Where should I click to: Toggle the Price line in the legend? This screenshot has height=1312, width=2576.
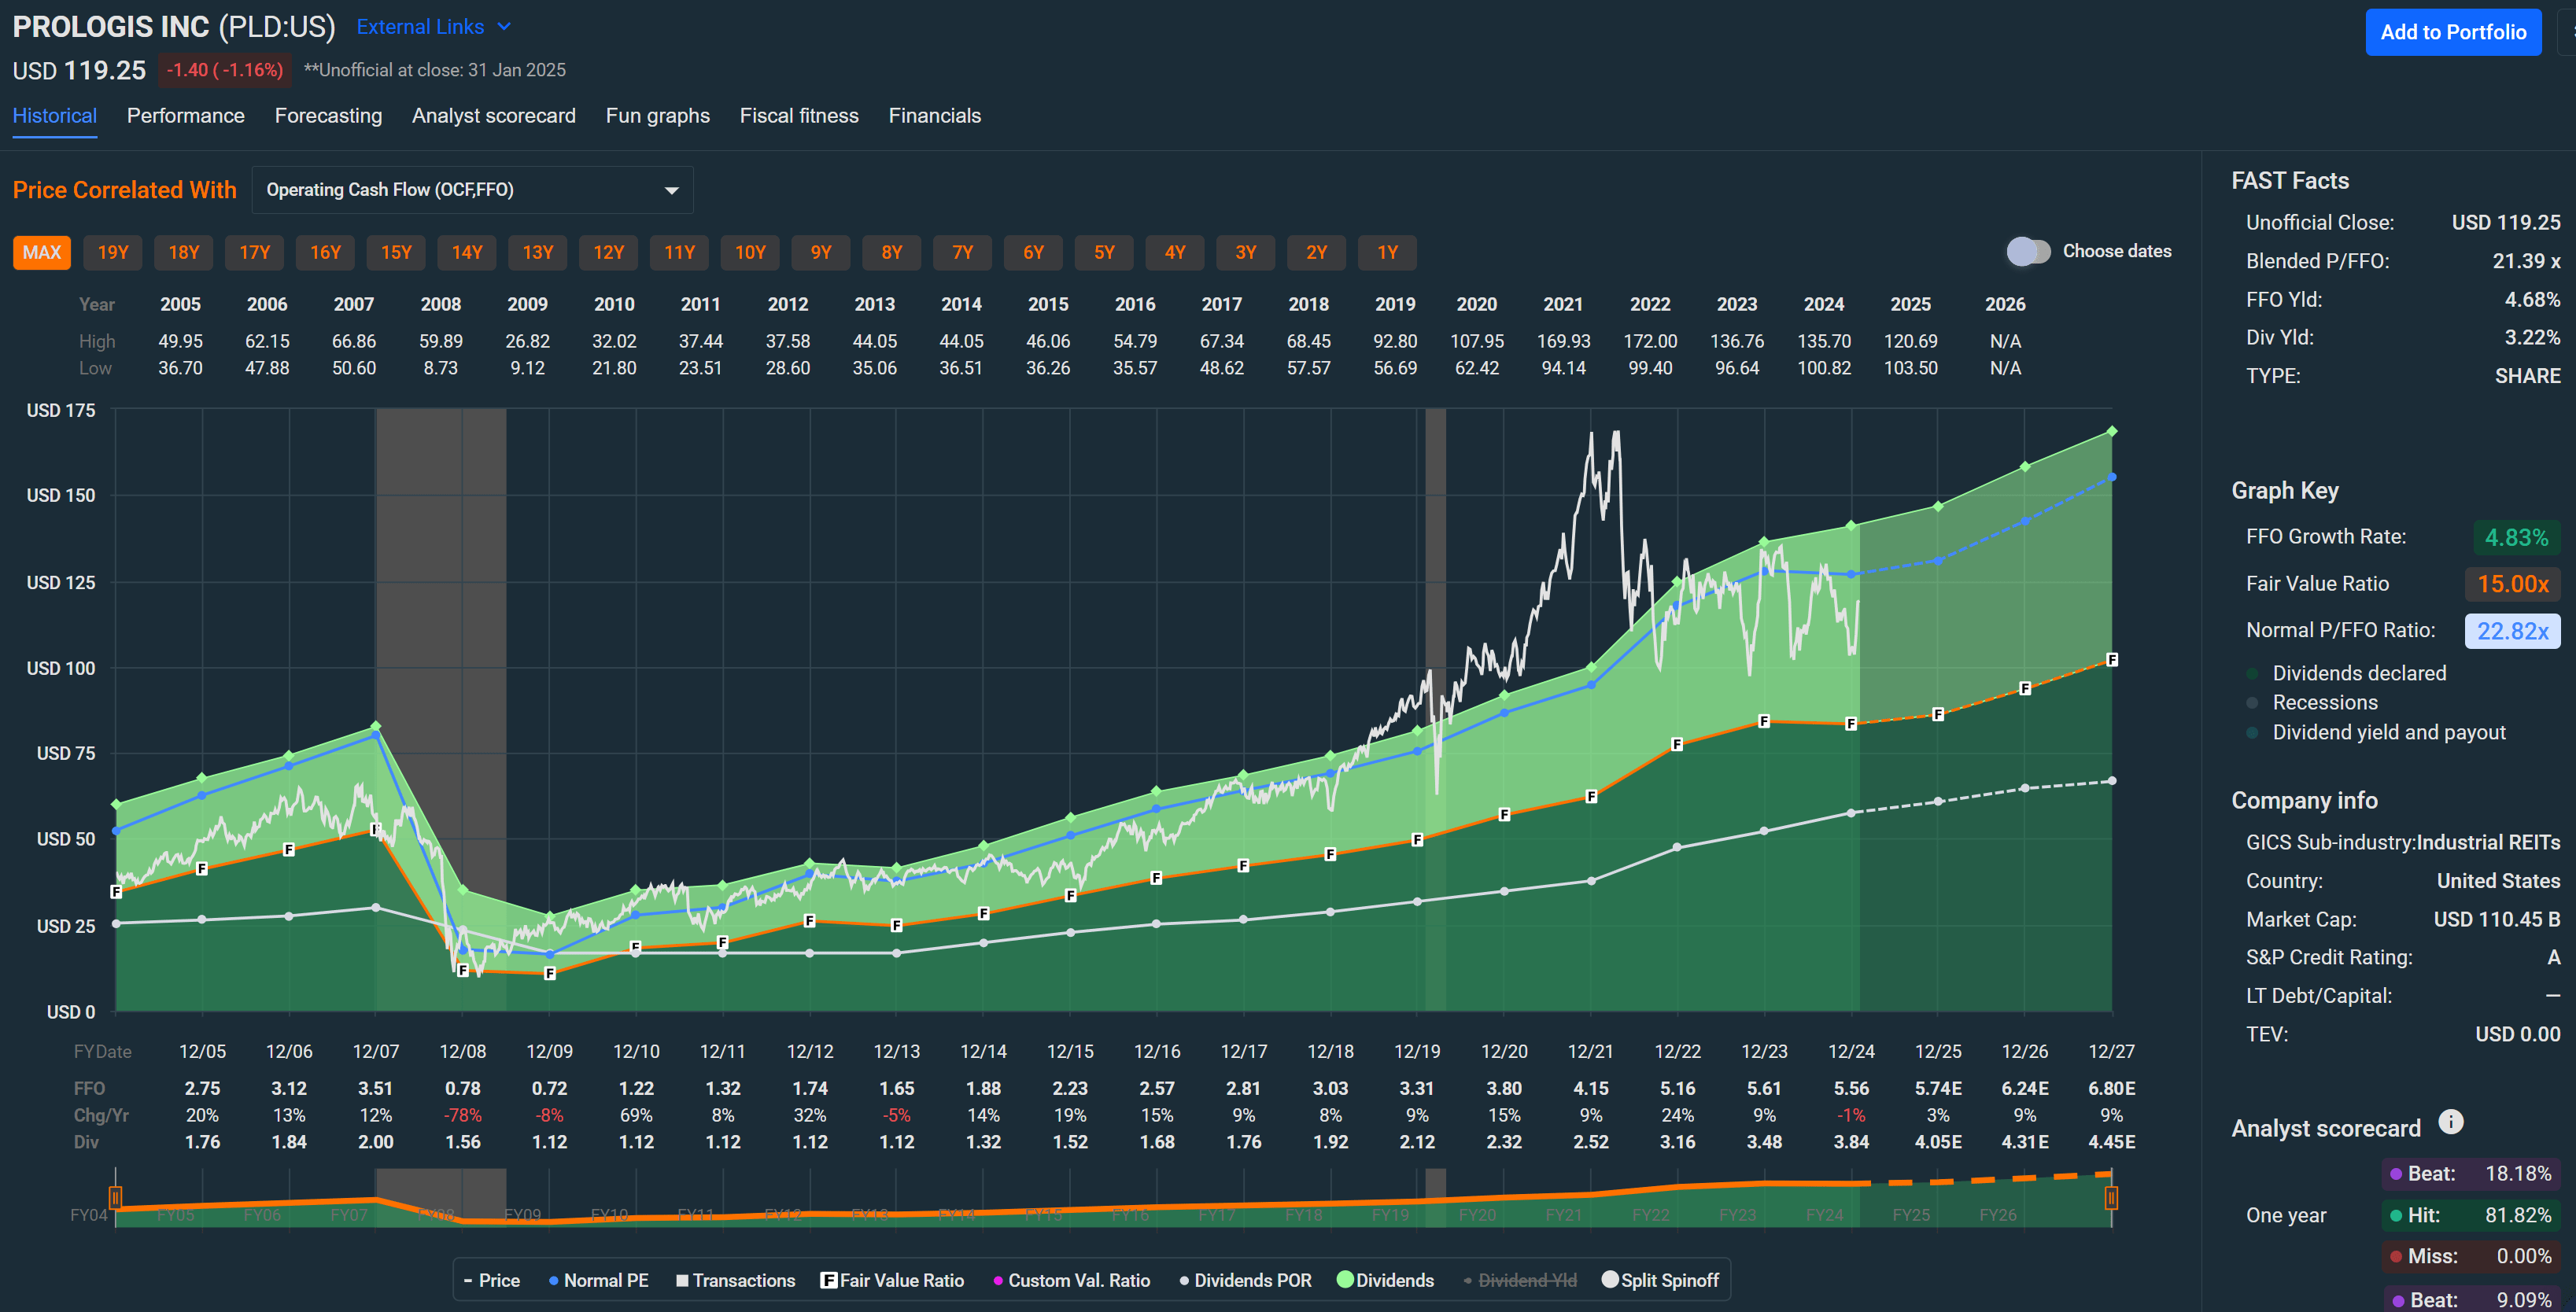(492, 1280)
